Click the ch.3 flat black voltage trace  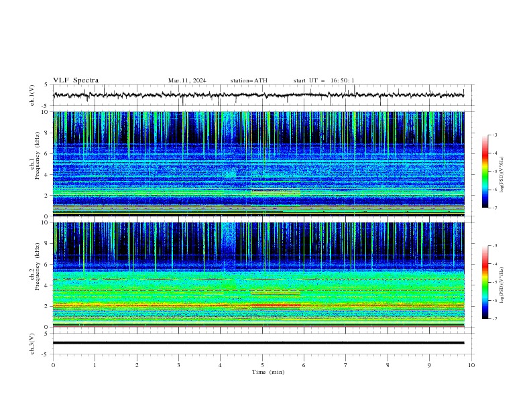(x=258, y=343)
